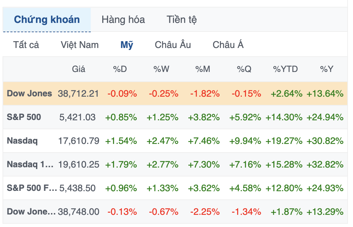Select the Nasdaq index name

[22, 141]
